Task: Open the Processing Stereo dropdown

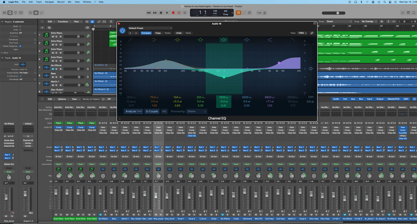Action: [x=197, y=111]
